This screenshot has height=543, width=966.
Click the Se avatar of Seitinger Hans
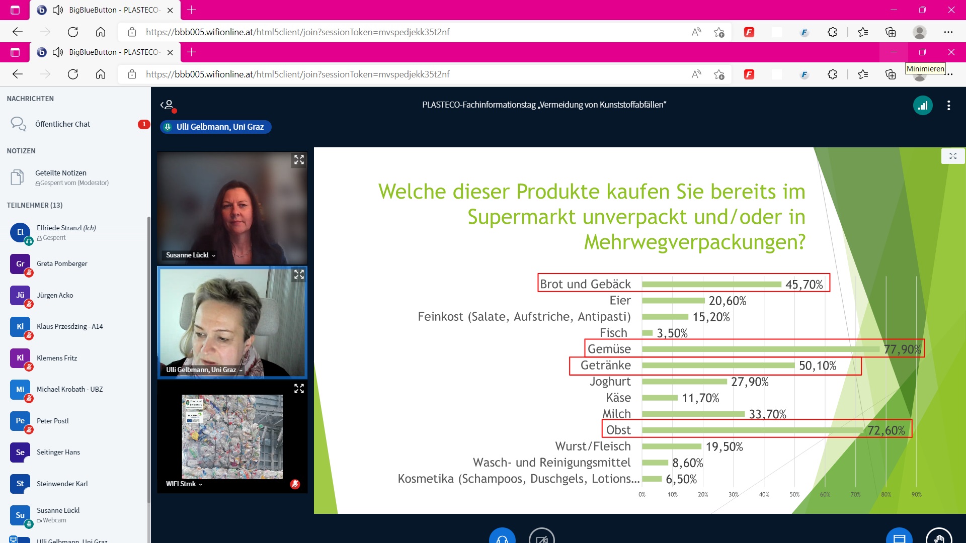[20, 452]
